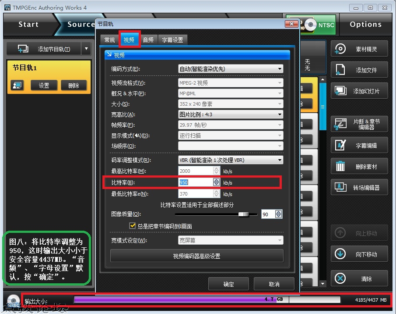396x314 pixels.
Task: Switch to the 常规 tab
Action: point(109,40)
